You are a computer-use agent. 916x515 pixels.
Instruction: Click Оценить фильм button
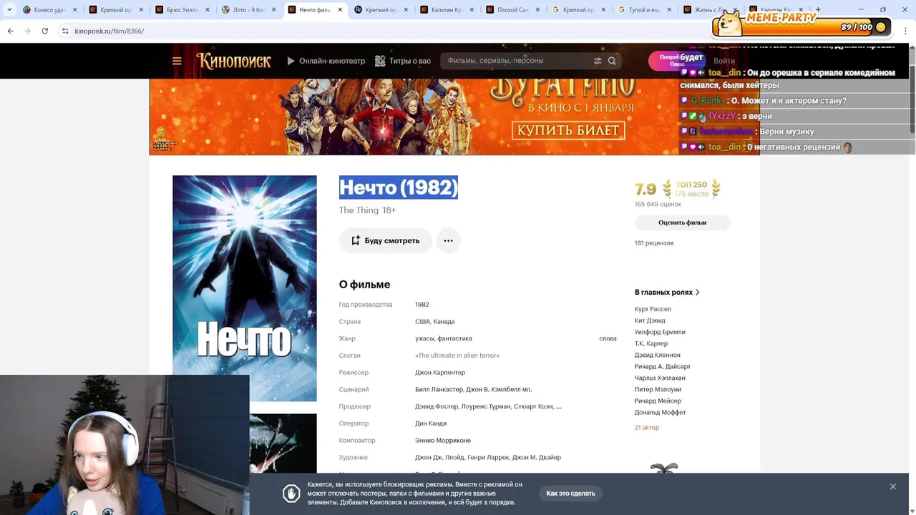tap(682, 222)
